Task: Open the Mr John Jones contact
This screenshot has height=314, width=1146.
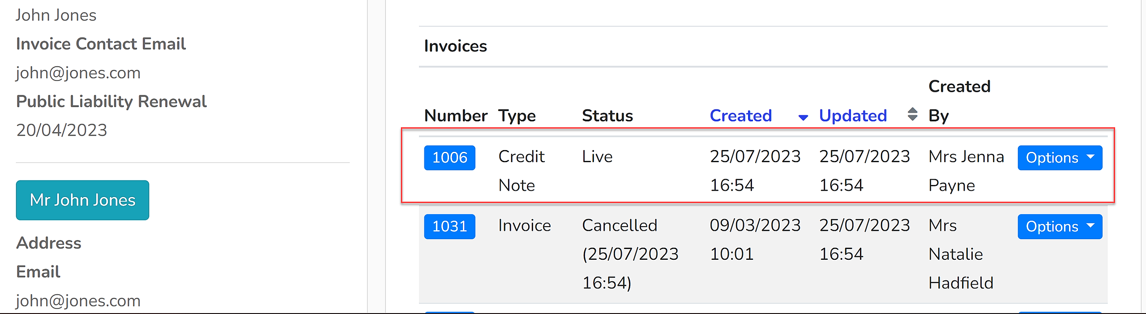Action: [x=82, y=200]
